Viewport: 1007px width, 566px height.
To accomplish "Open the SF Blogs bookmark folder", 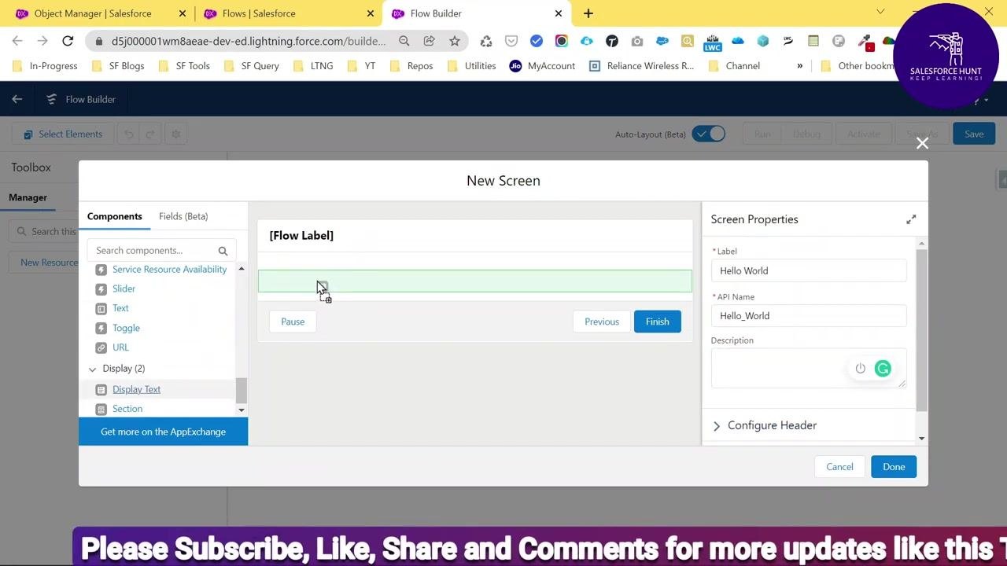I will point(119,66).
